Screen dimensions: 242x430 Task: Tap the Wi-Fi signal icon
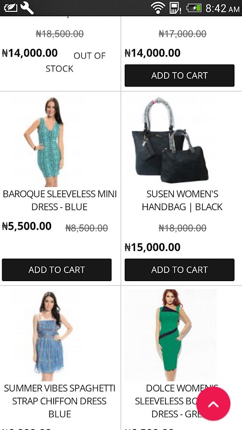point(158,8)
